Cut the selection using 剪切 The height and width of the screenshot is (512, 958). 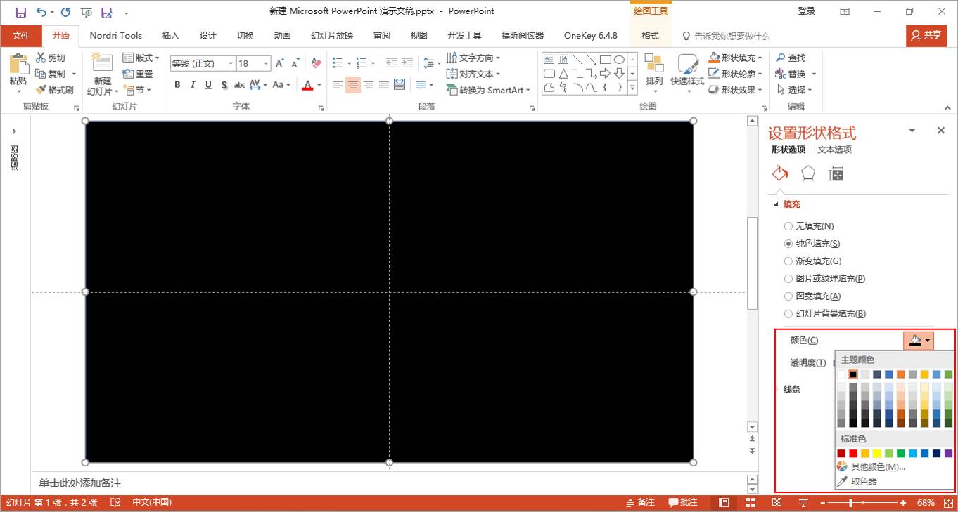tap(51, 58)
